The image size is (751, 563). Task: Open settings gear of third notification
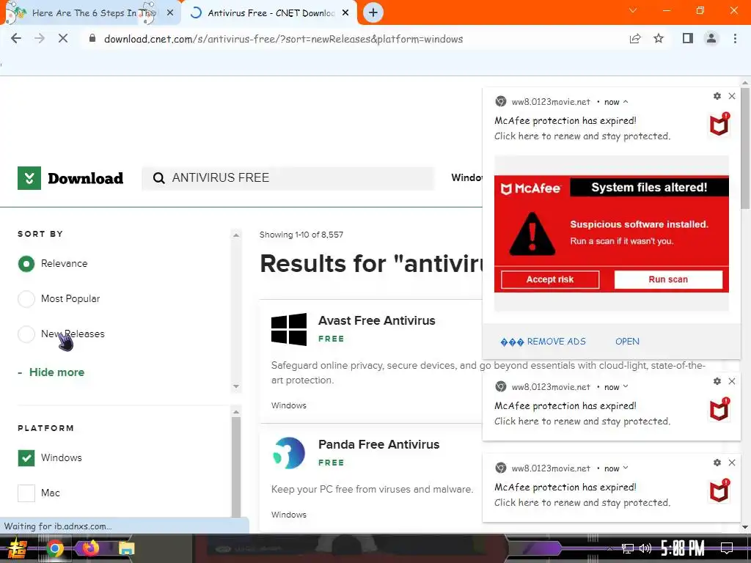click(717, 463)
